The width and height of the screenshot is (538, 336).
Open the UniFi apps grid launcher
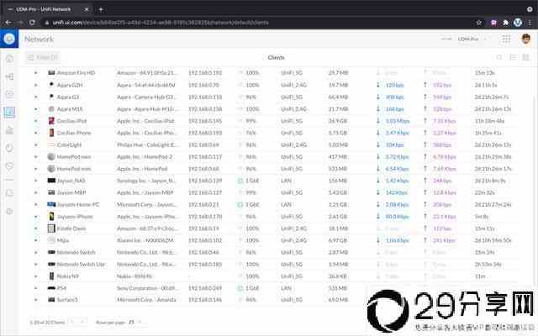click(x=506, y=39)
